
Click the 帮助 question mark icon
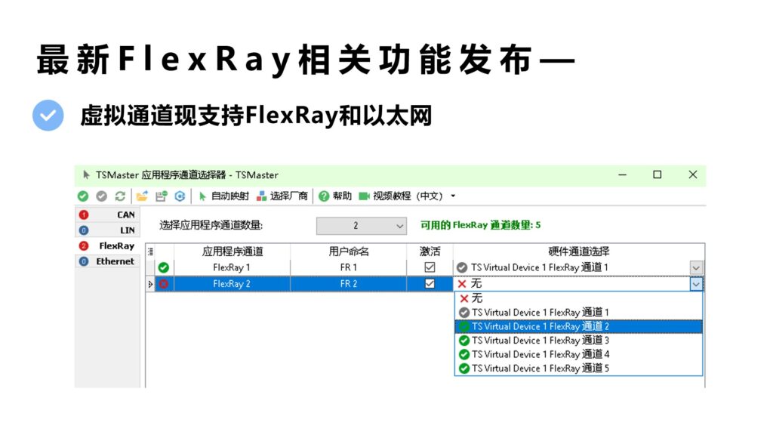pos(322,196)
